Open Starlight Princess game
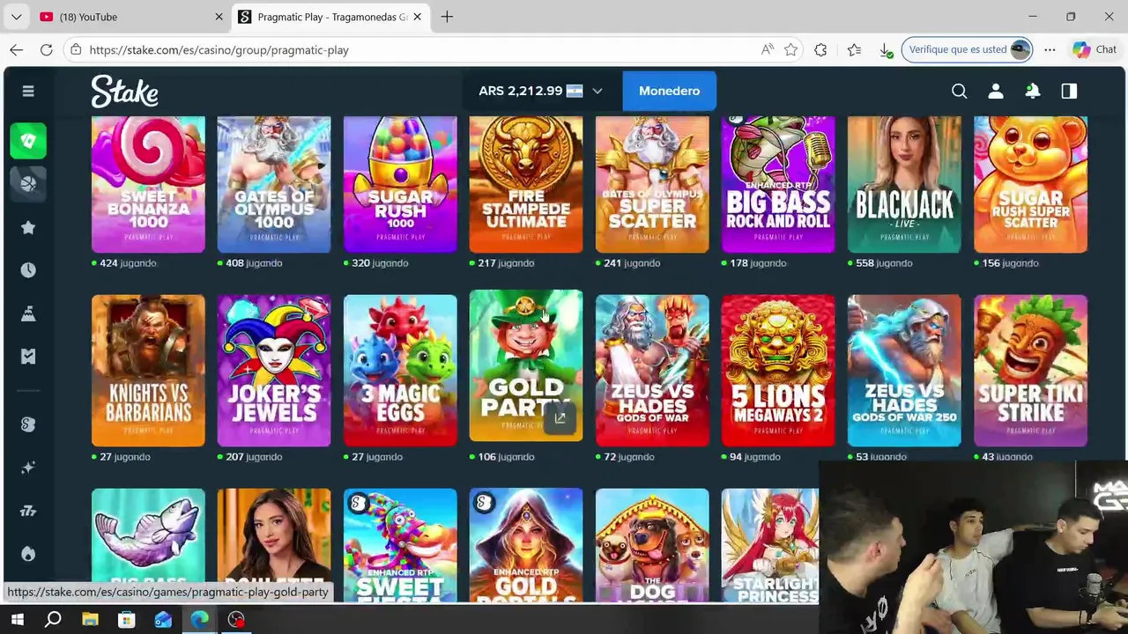1128x634 pixels. [770, 546]
